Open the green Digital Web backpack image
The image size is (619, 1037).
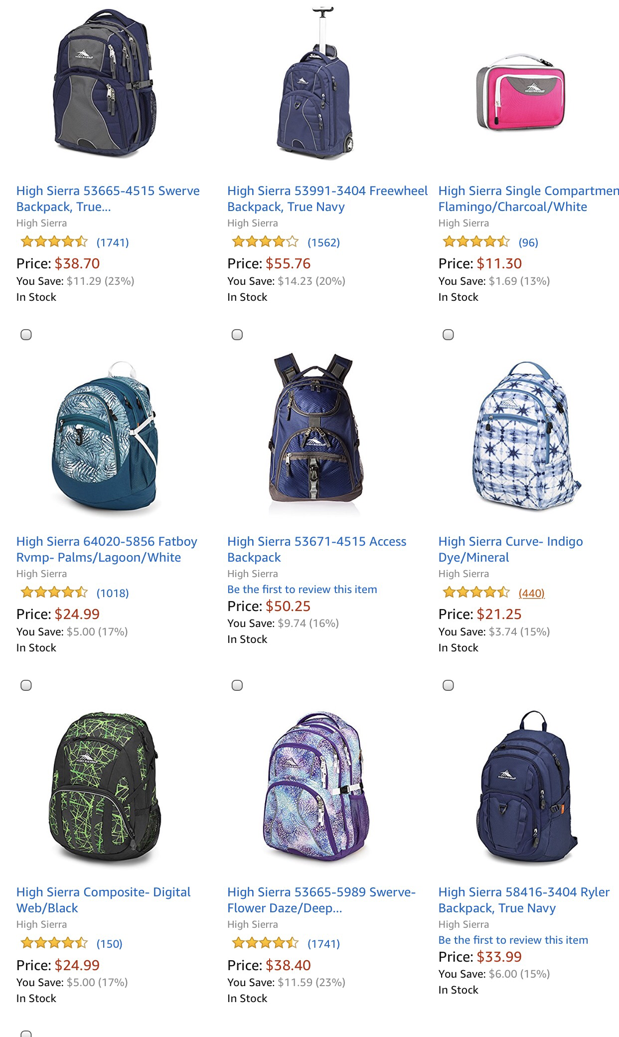point(105,787)
